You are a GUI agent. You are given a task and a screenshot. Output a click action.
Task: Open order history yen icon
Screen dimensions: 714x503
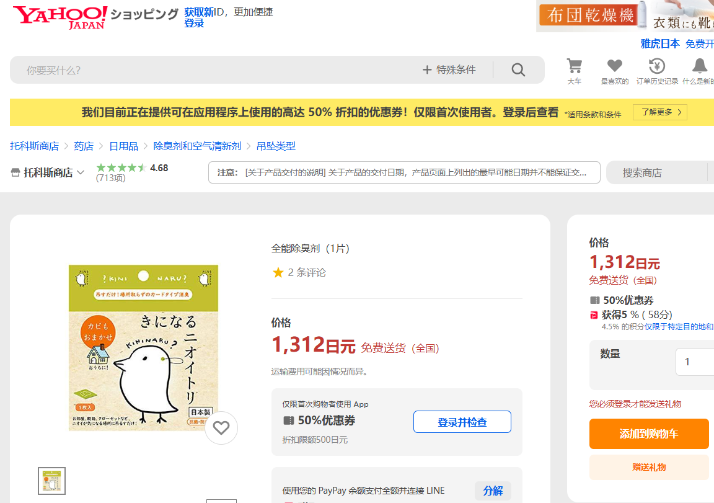pyautogui.click(x=656, y=66)
